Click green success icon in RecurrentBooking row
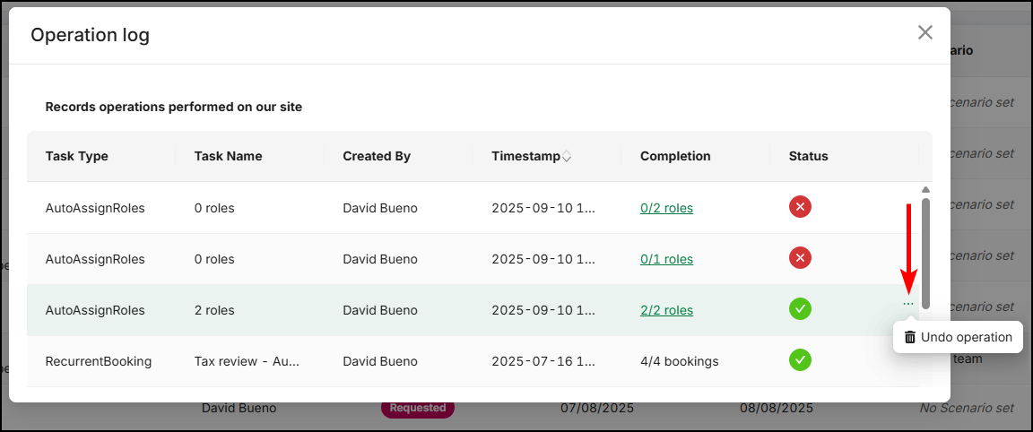 click(x=800, y=360)
